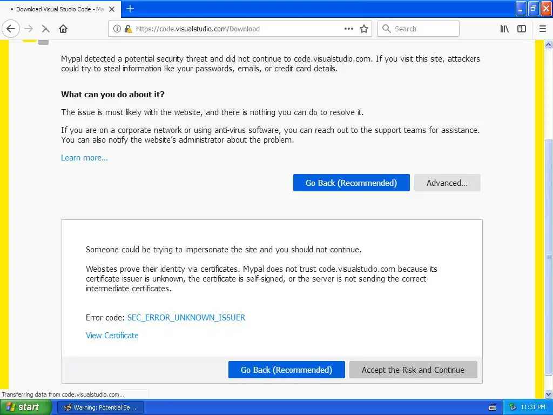553x415 pixels.
Task: Bookmark this page with the star
Action: coord(364,29)
